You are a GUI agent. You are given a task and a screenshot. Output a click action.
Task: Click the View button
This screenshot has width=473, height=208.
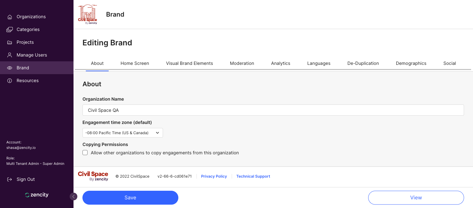click(416, 198)
